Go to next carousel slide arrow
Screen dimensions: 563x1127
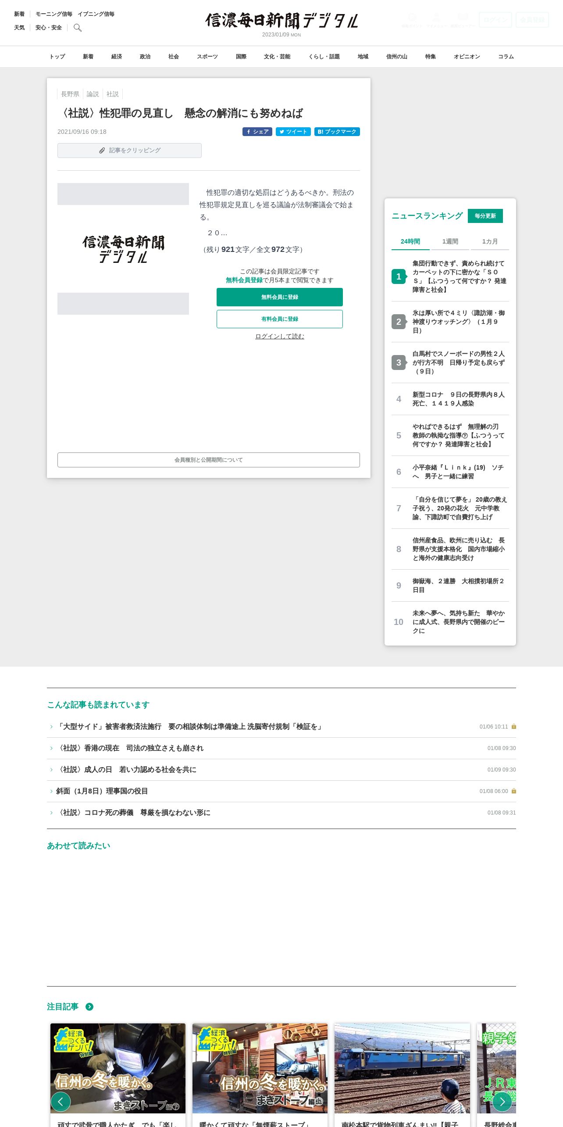point(502,1102)
